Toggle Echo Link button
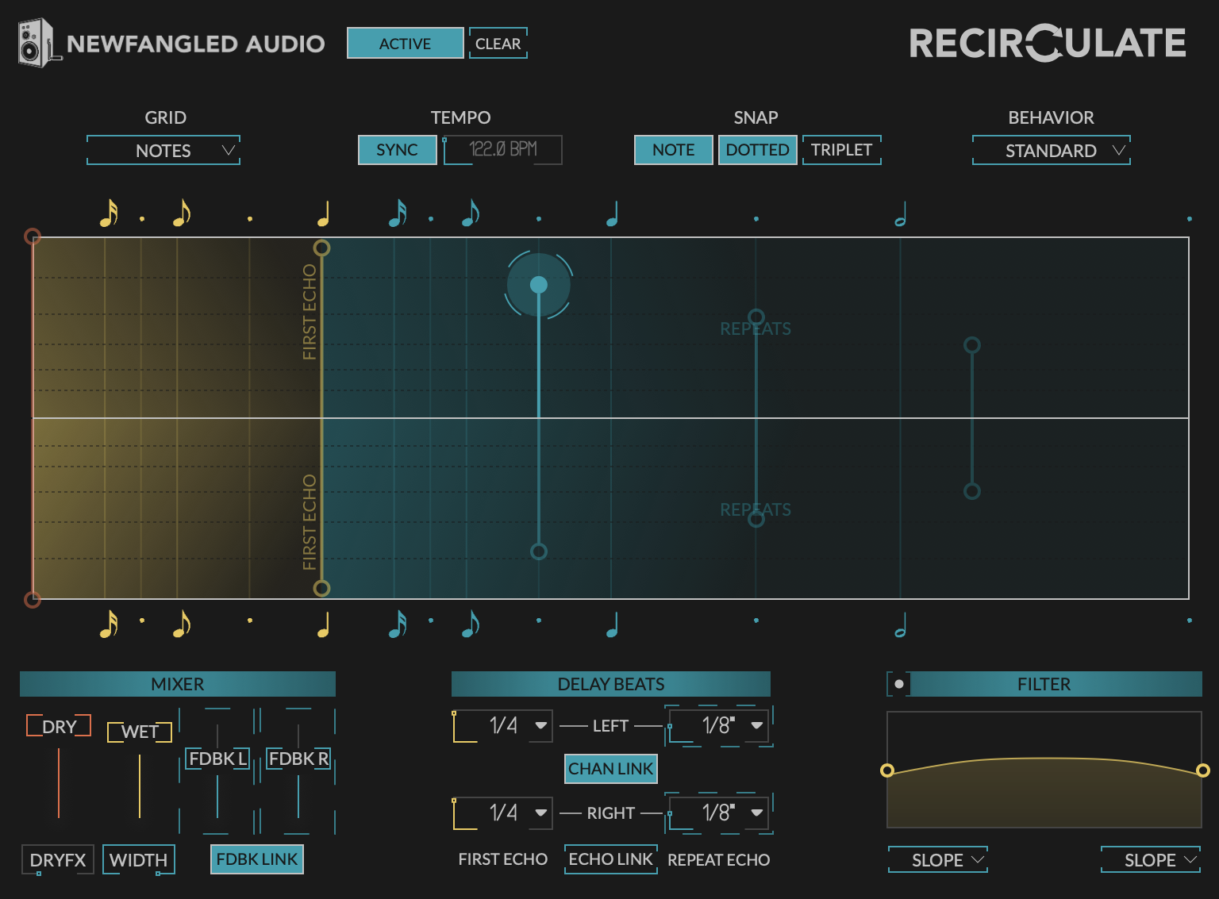 coord(611,859)
